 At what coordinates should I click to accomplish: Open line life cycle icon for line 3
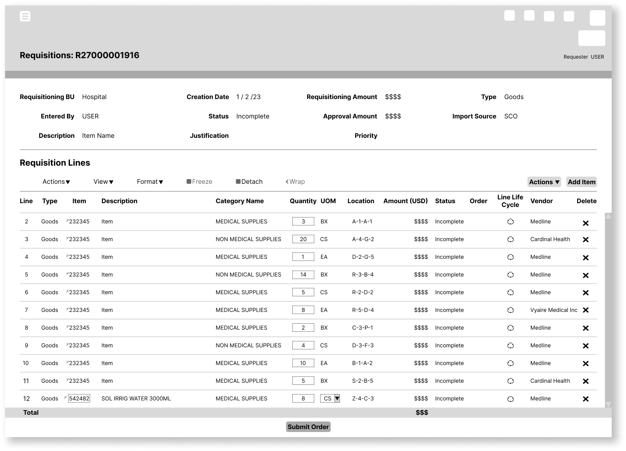pos(511,239)
